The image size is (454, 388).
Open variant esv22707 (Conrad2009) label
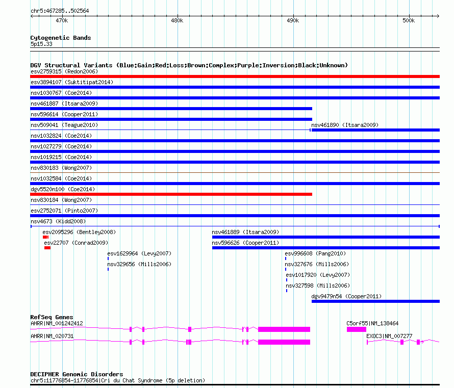point(76,243)
